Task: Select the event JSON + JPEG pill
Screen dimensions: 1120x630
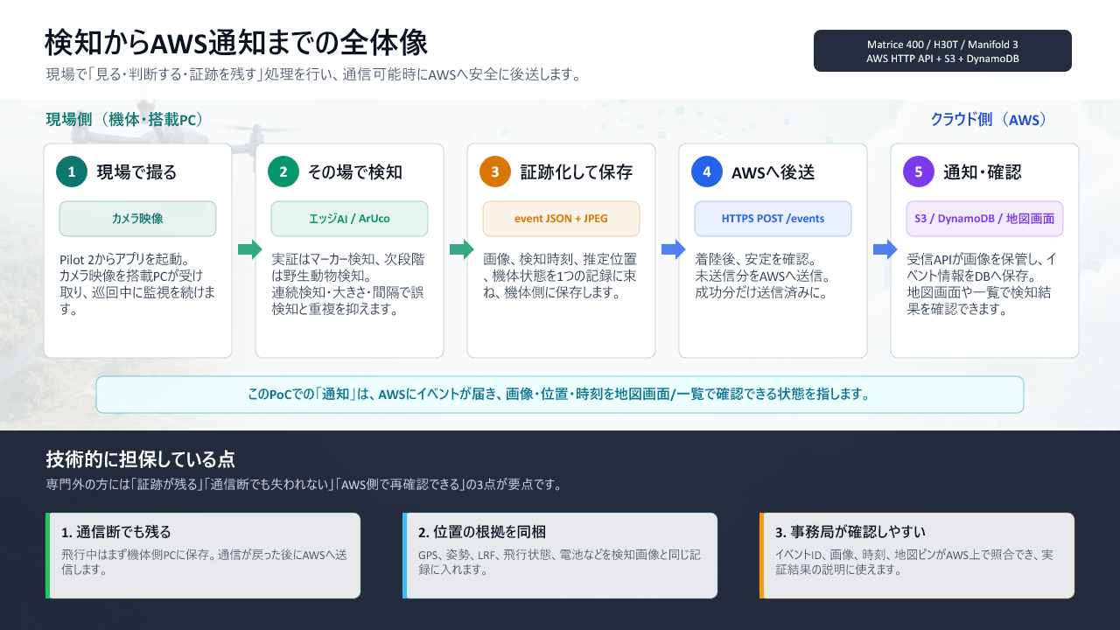Action: tap(561, 219)
